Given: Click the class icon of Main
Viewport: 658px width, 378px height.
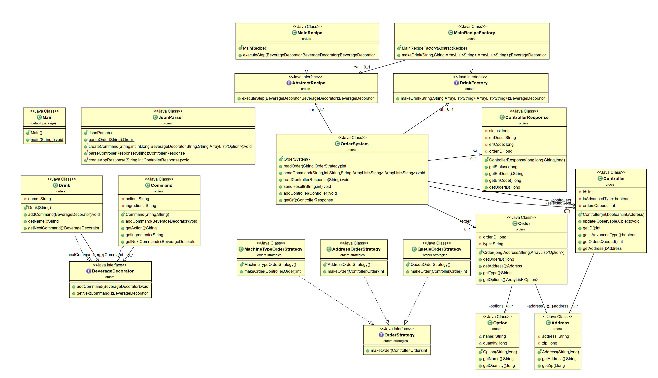Looking at the screenshot, I should tap(39, 117).
